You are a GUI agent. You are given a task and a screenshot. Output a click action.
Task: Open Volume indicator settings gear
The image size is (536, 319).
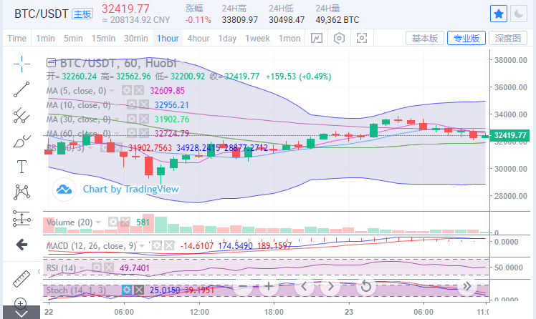[113, 222]
